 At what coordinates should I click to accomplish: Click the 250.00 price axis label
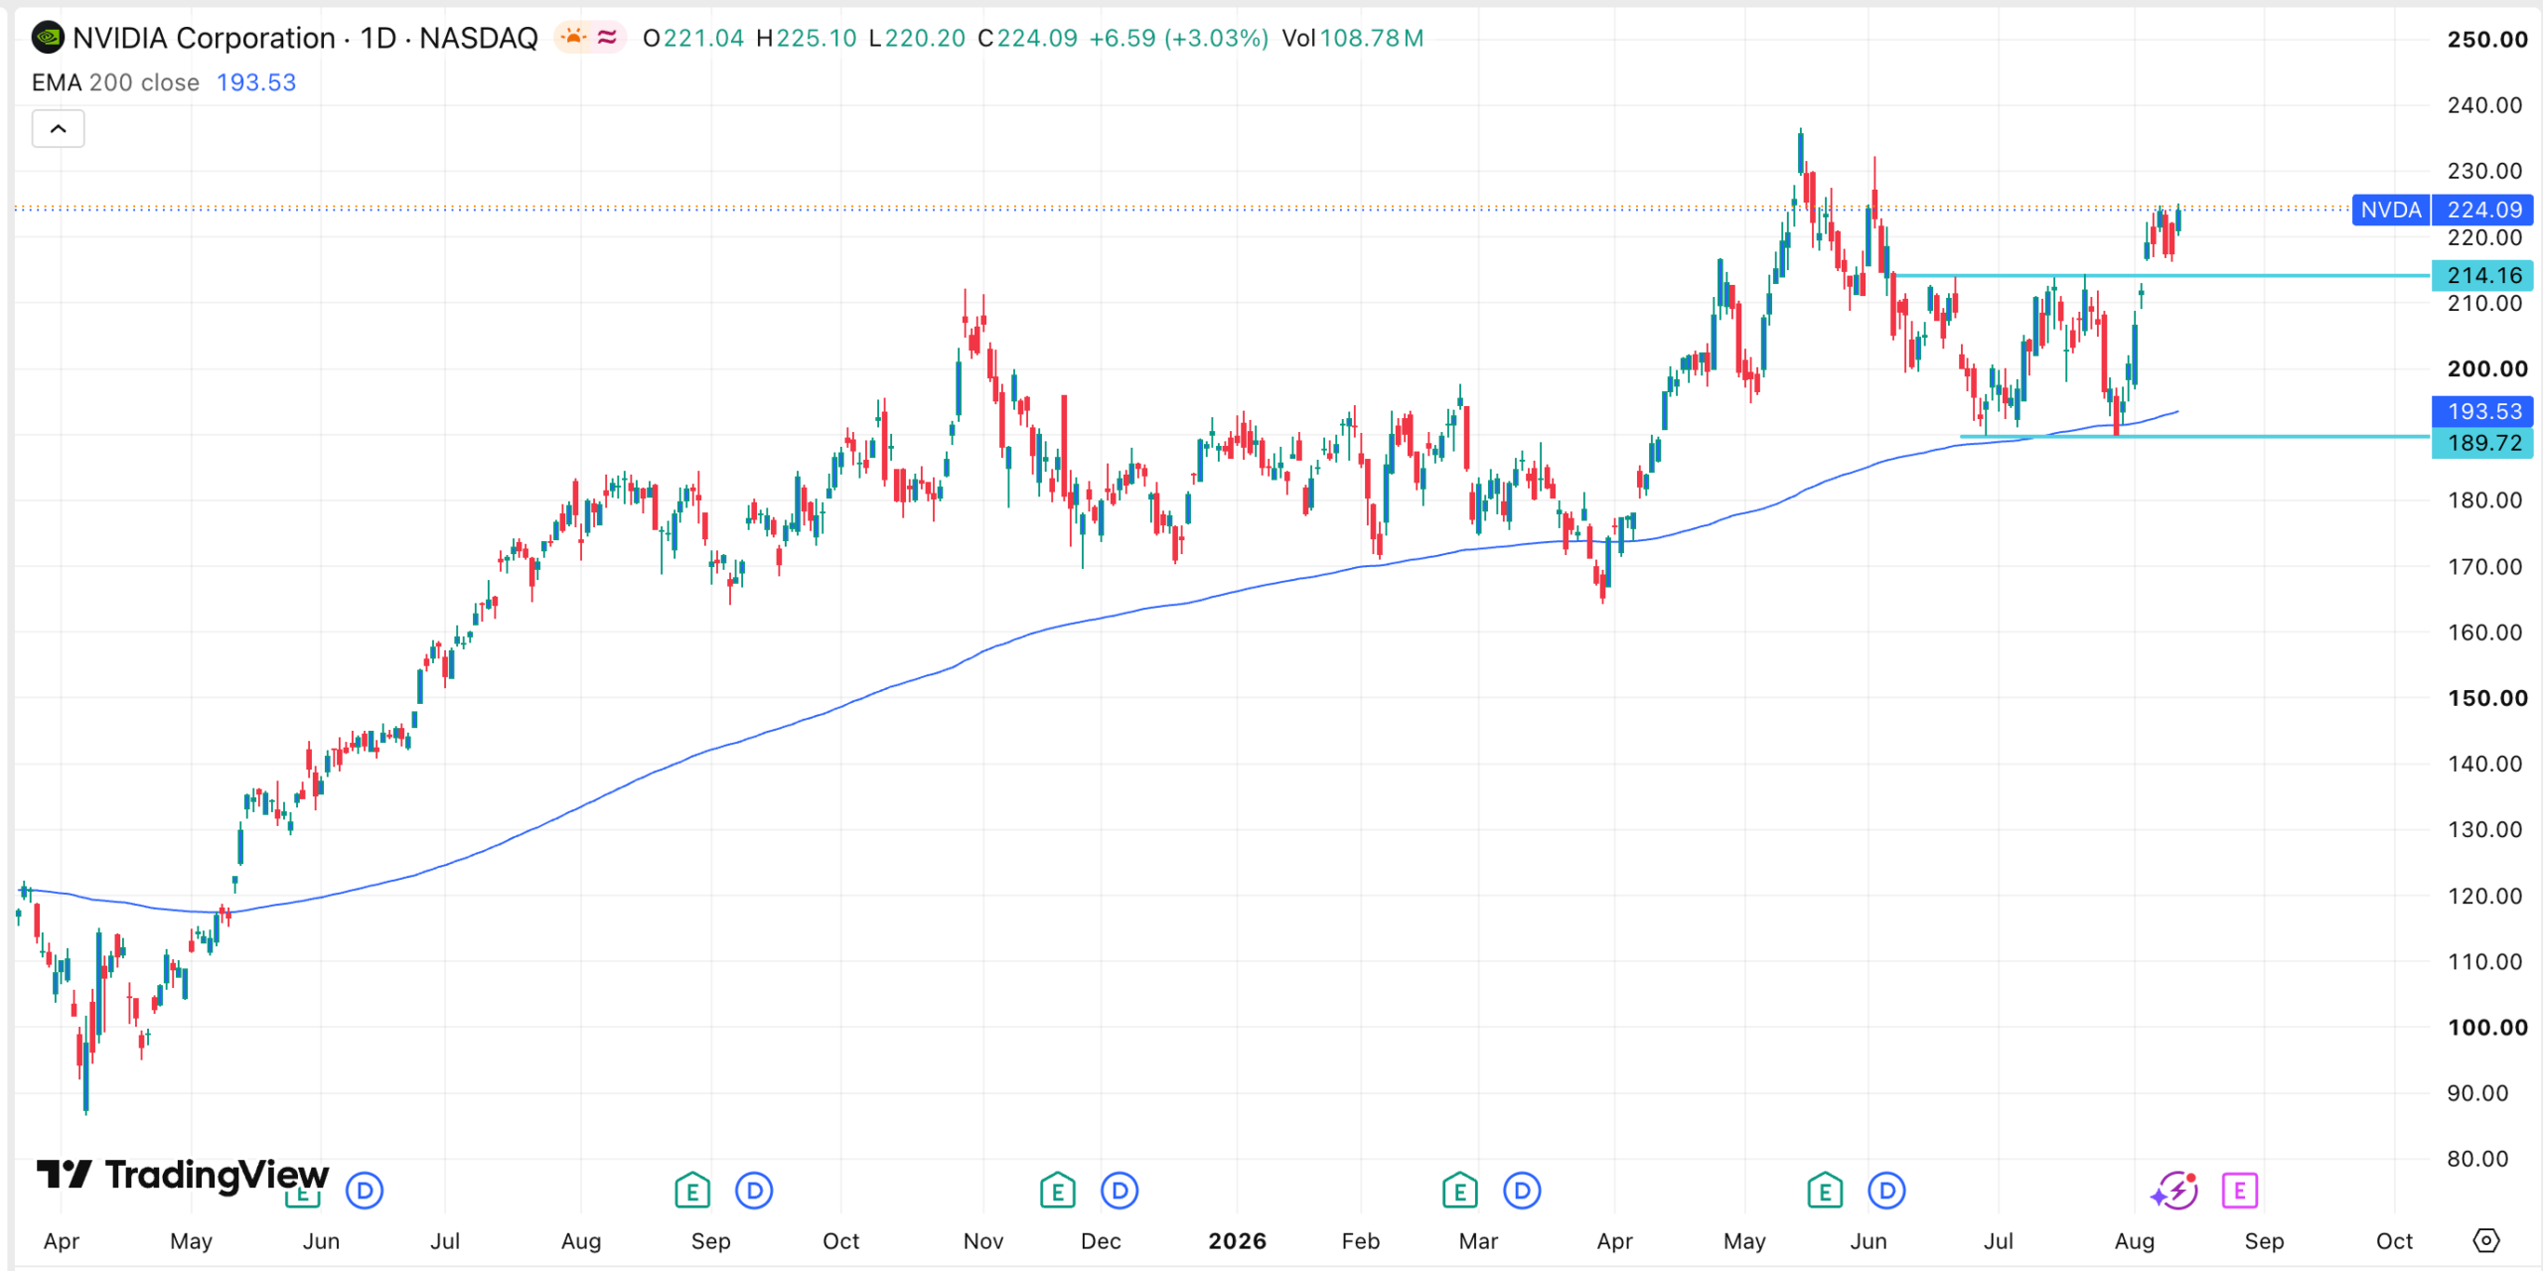2486,40
